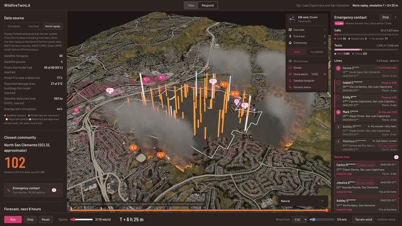402x226 pixels.
Task: Click the Calls progress bar
Action: click(x=367, y=34)
